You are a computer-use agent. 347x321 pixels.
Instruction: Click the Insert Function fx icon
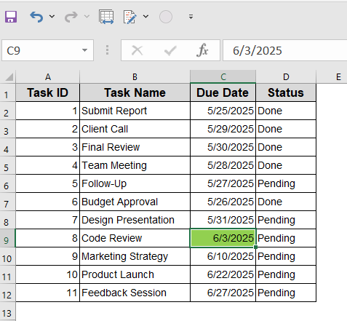(202, 50)
